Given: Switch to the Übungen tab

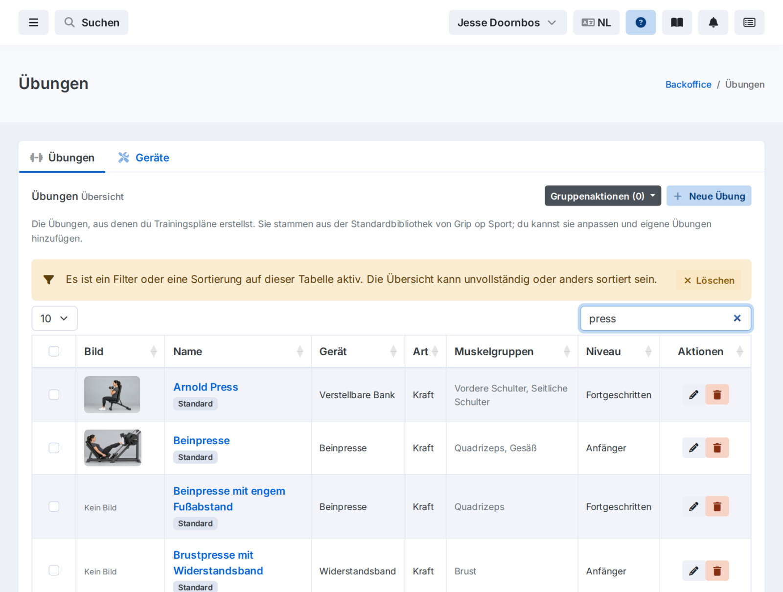Looking at the screenshot, I should [x=62, y=158].
